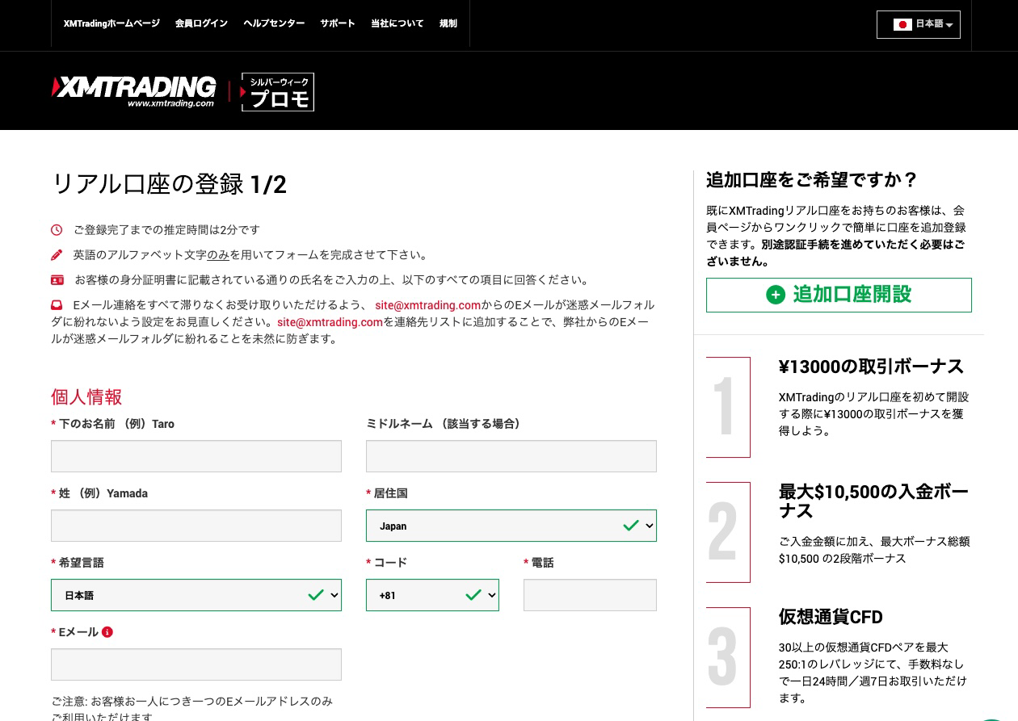Click the シルバーウィーク プロモ badge

(x=278, y=91)
